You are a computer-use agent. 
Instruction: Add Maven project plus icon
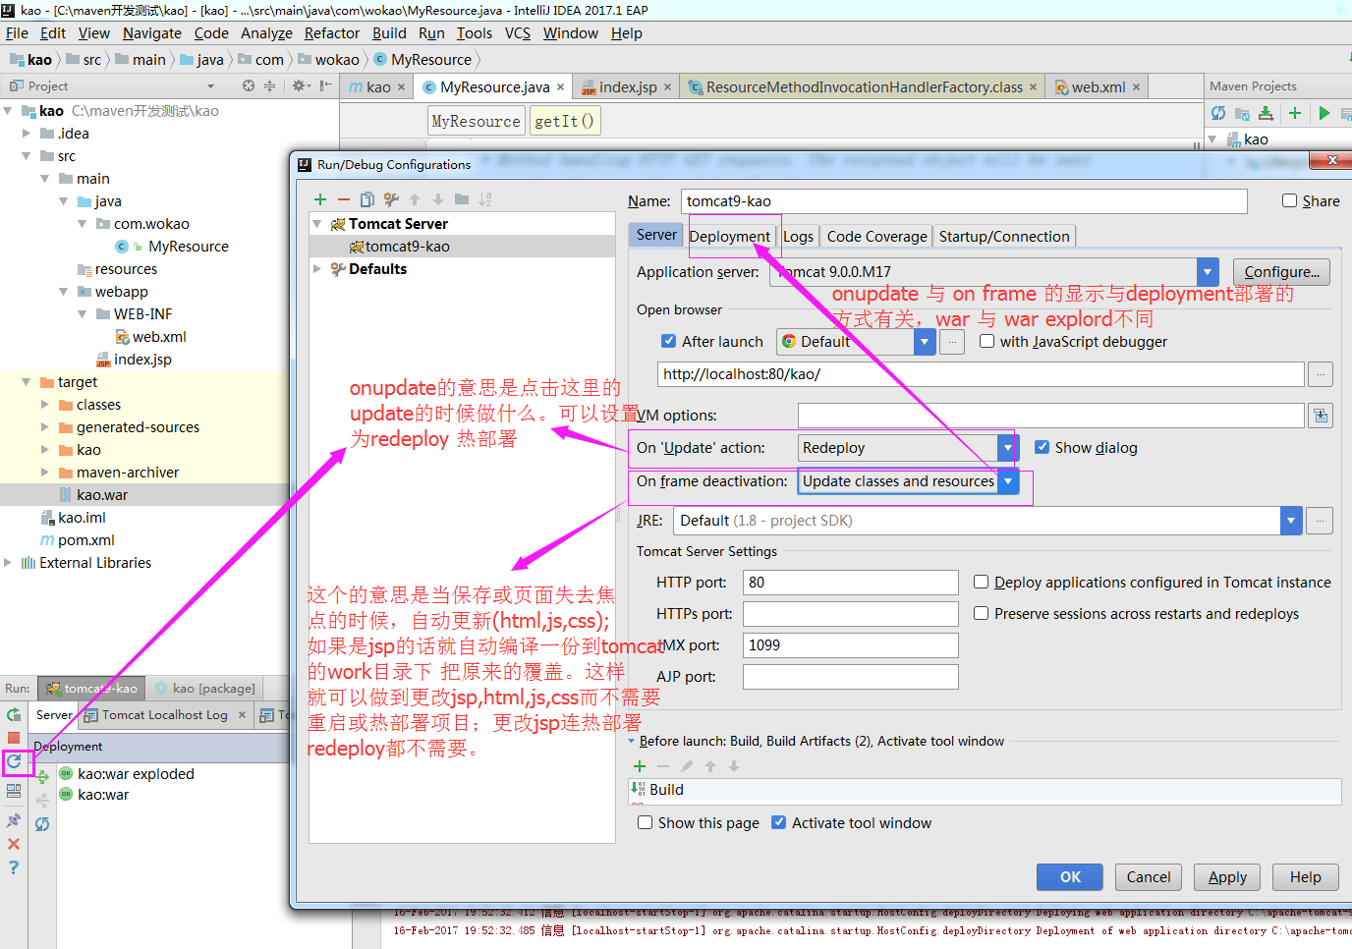point(1295,113)
